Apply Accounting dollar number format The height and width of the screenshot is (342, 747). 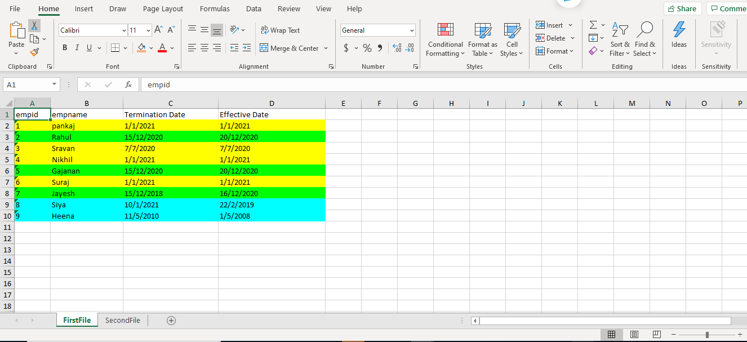tap(346, 48)
